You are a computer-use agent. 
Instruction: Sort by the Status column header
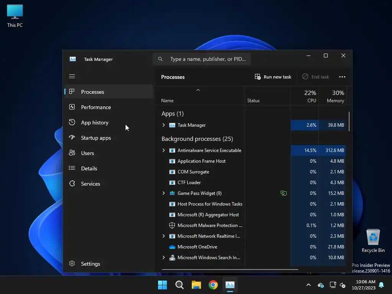pos(268,96)
